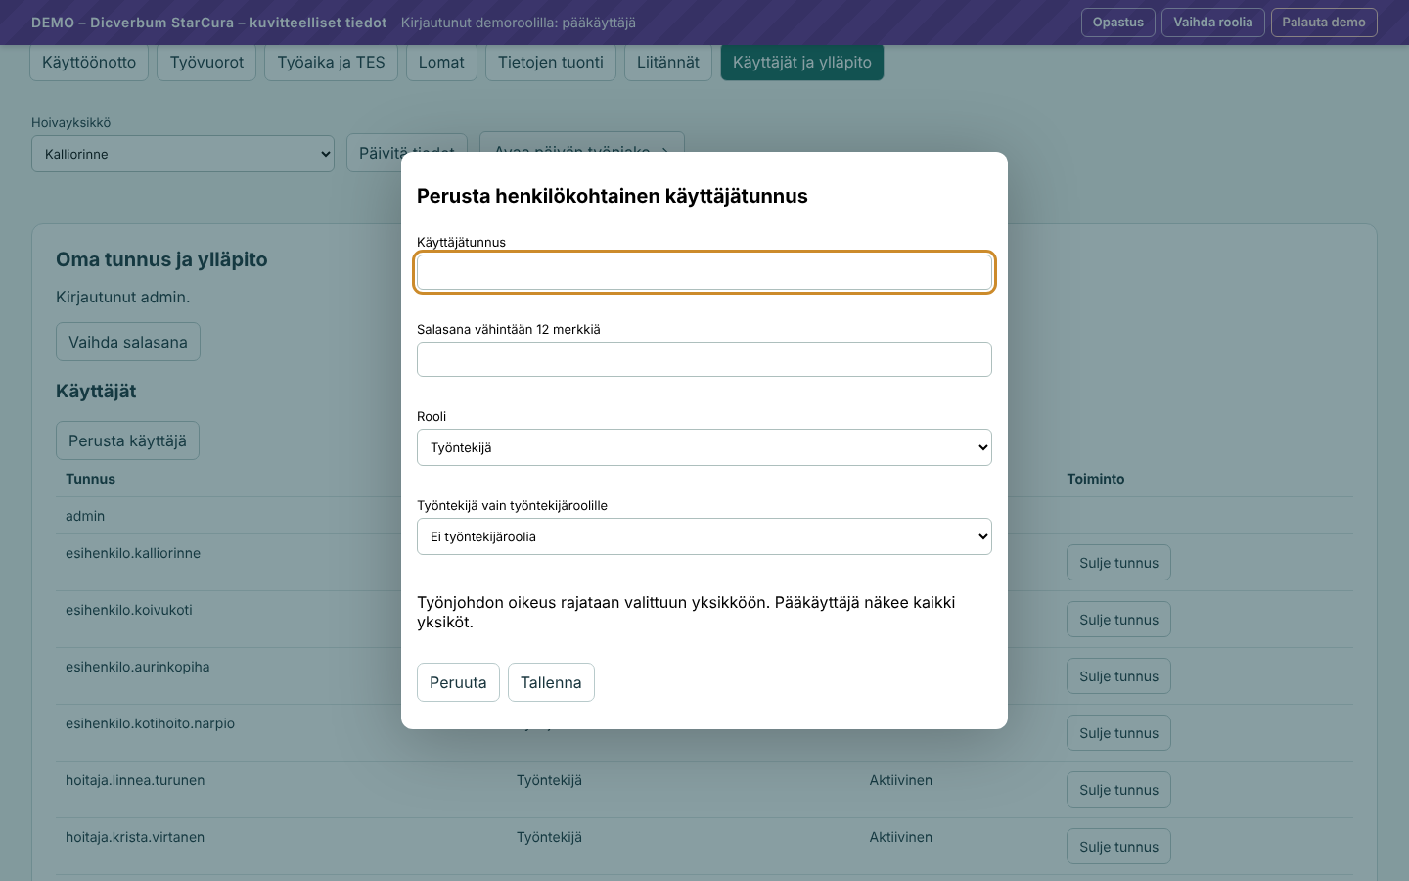Click the Toiminto column header

click(x=1096, y=479)
